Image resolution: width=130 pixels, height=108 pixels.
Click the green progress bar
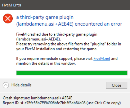pyautogui.click(x=72, y=73)
